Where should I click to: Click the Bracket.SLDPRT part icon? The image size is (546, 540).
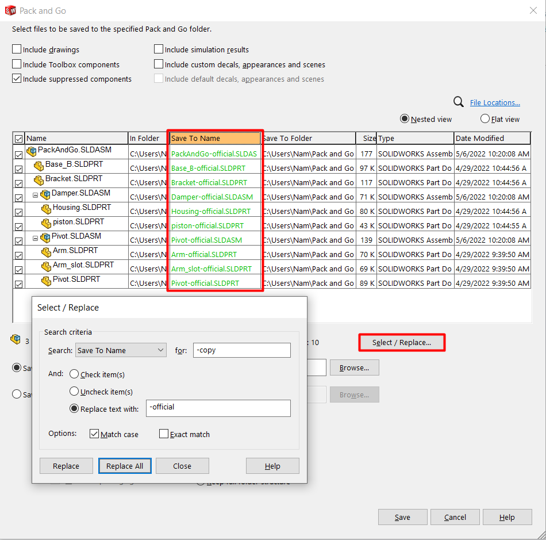click(x=39, y=180)
